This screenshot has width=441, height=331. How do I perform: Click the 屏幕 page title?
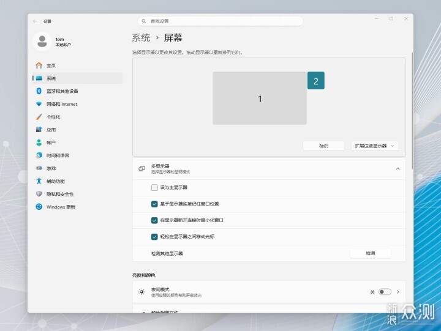click(173, 38)
